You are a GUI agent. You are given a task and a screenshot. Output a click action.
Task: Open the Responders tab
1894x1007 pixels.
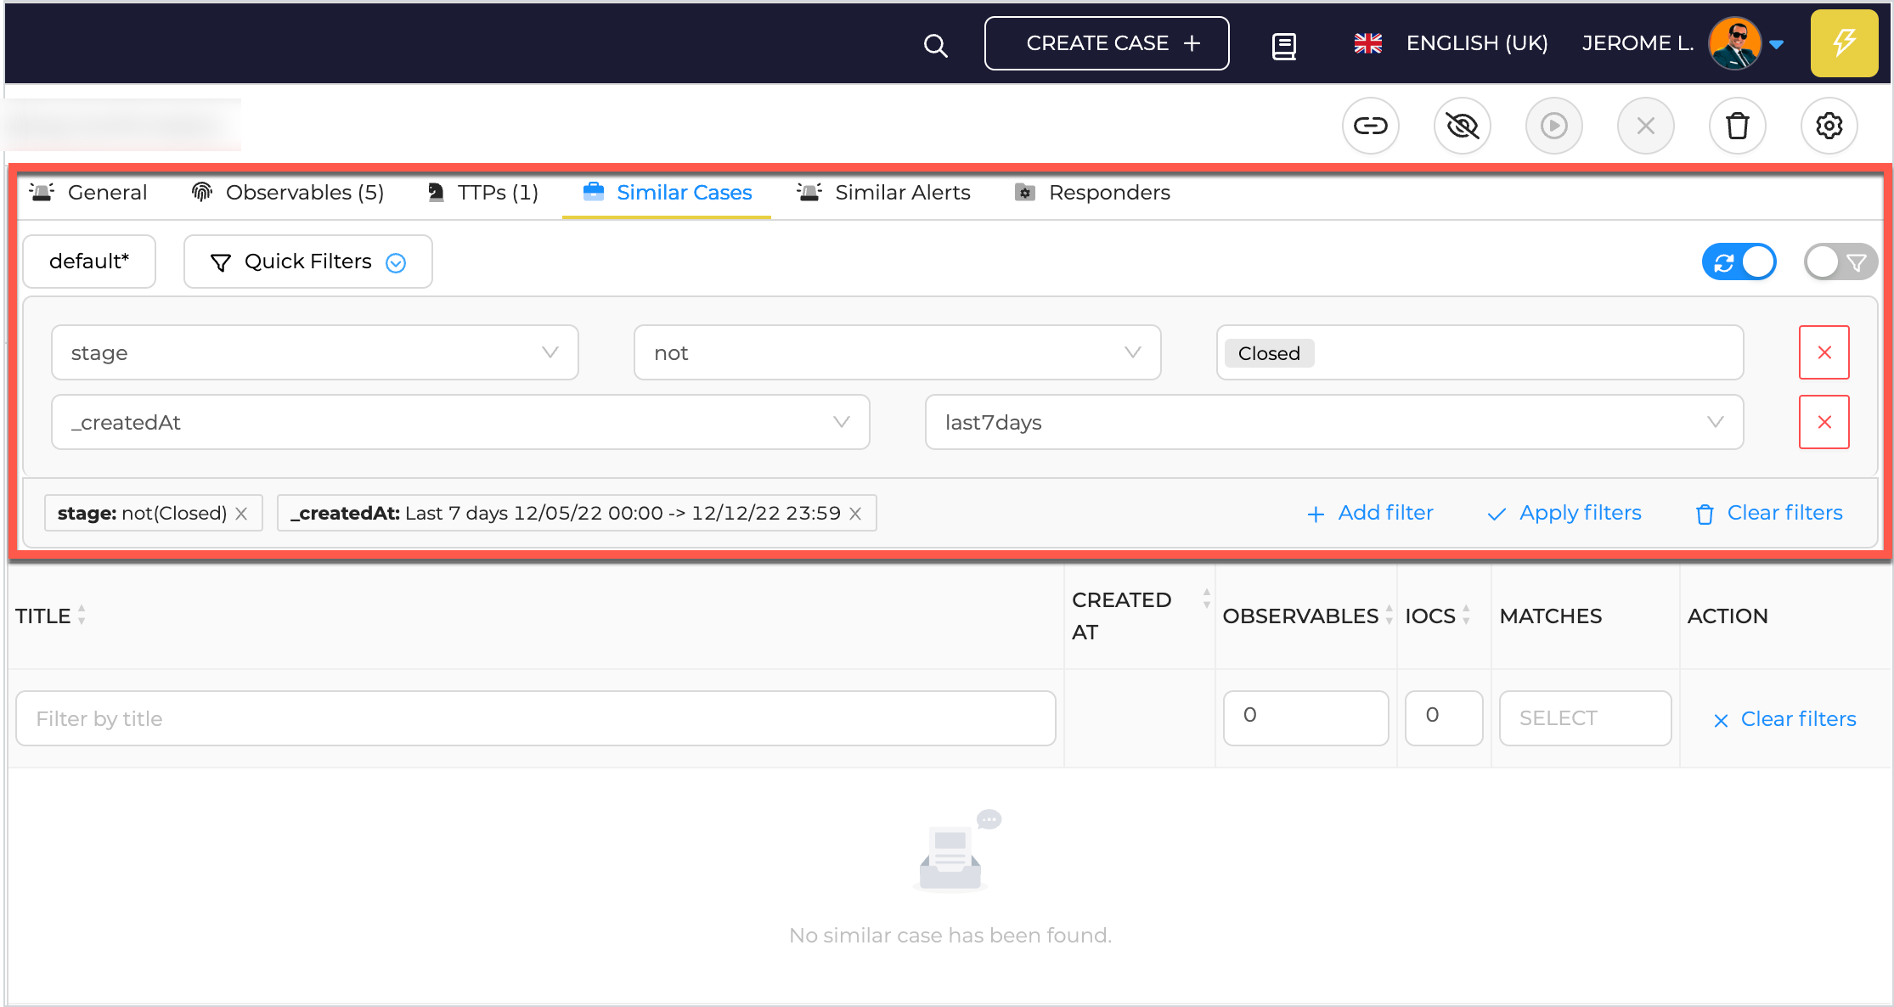1092,193
